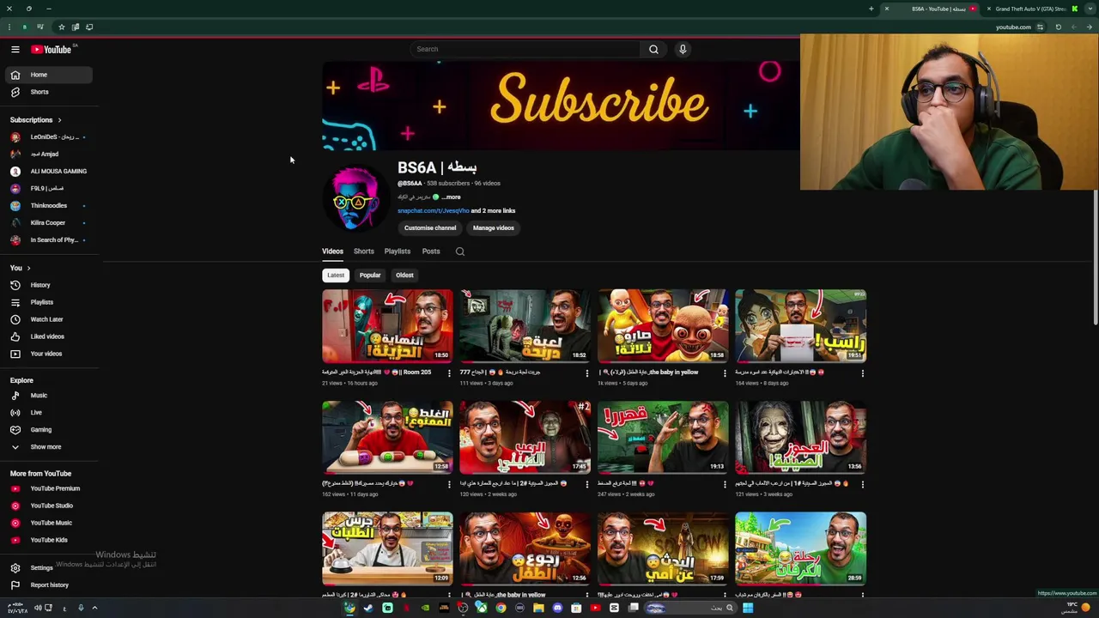The image size is (1099, 618).
Task: Open Thinknoodles subscription channel
Action: (x=47, y=206)
